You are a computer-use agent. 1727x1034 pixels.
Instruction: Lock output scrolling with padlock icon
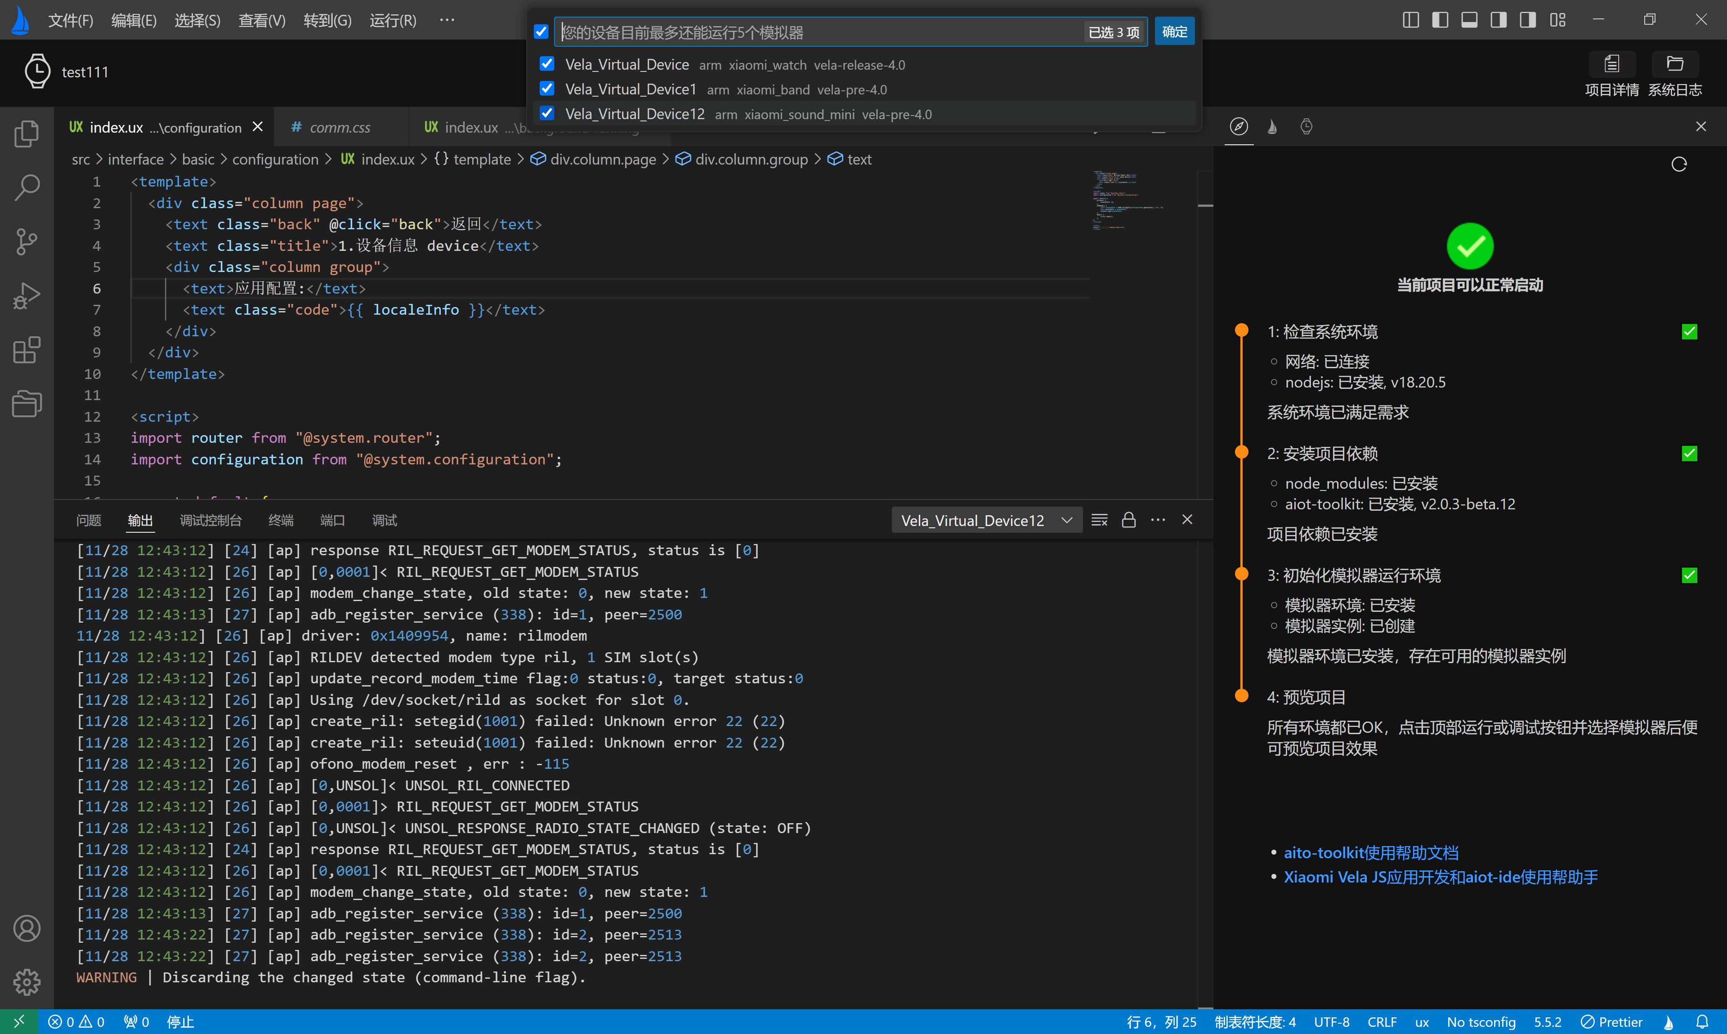pos(1128,520)
